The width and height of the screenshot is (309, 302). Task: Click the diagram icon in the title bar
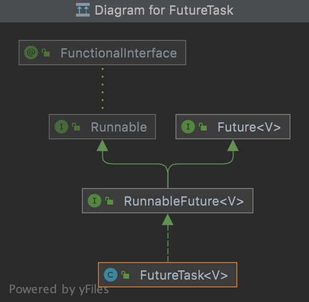point(83,10)
